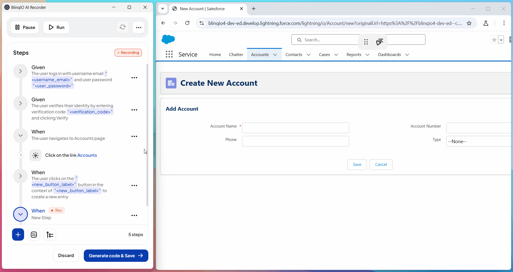The width and height of the screenshot is (513, 272).
Task: Click the blue add step plus button
Action: point(18,235)
